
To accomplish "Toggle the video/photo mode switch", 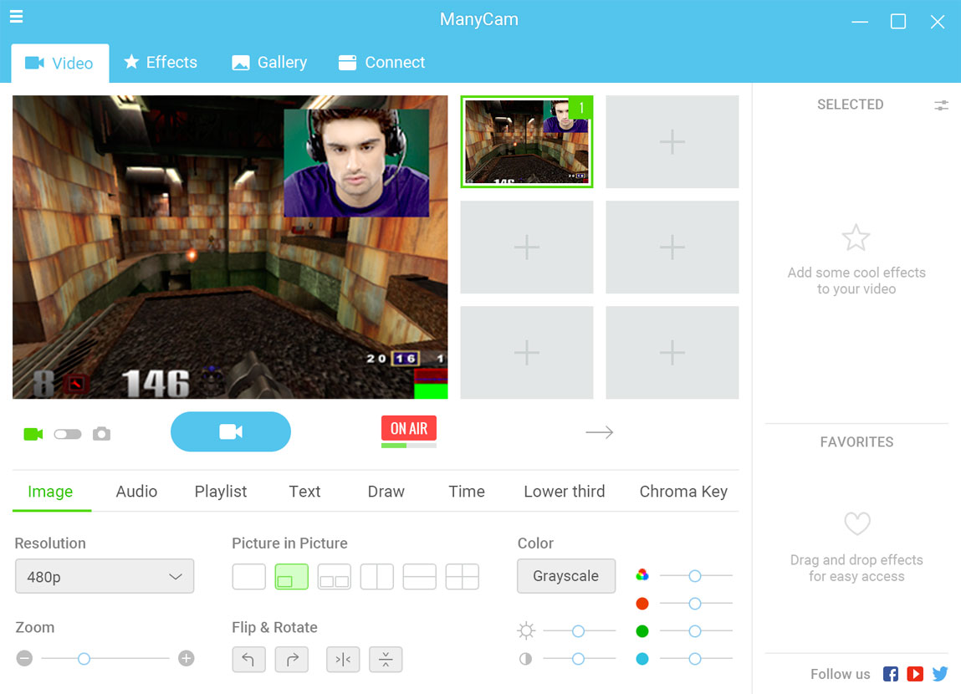I will point(68,433).
